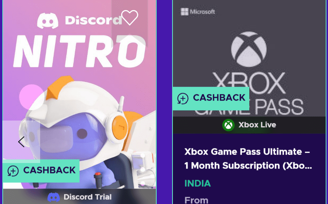Click the white Discord logo above NITRO

tap(48, 20)
